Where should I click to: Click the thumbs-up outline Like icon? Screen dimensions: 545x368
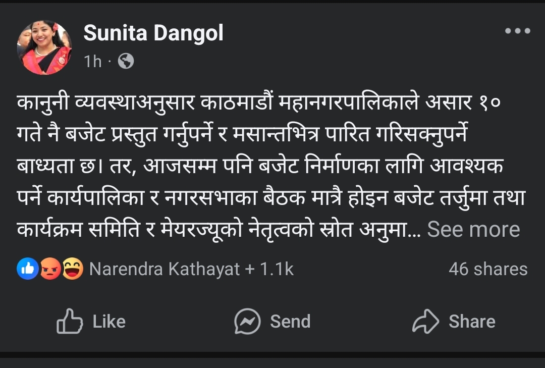[x=70, y=322]
